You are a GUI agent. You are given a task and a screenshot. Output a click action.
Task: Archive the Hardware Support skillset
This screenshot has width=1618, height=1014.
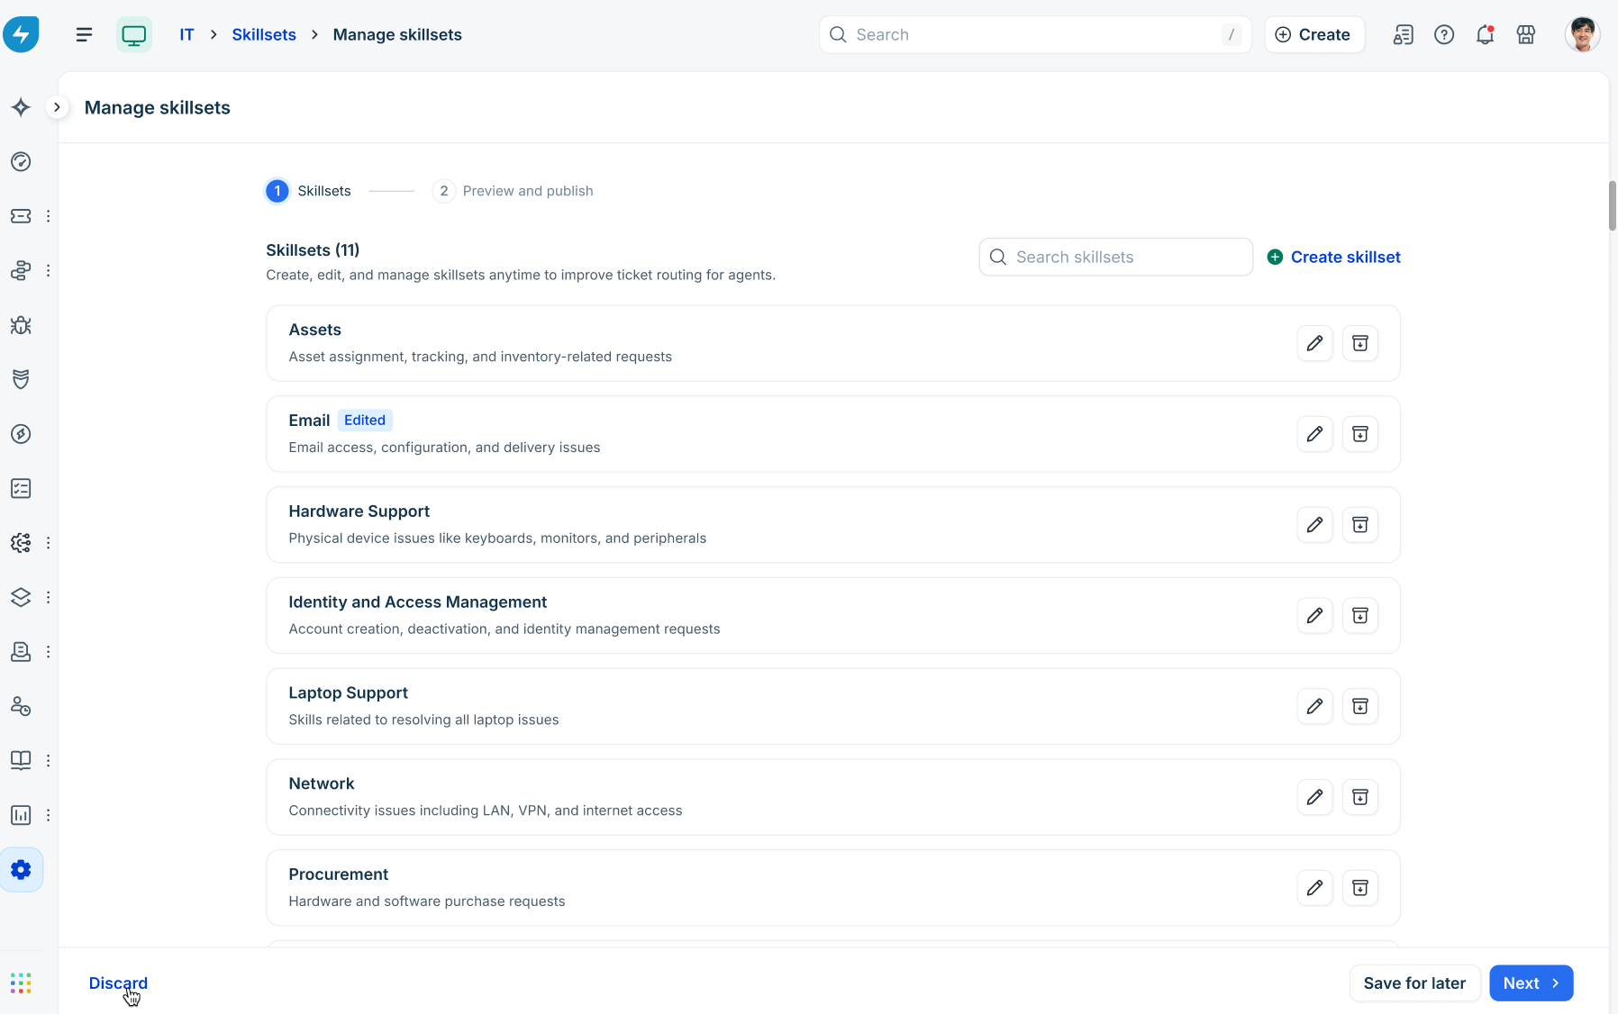(1360, 525)
